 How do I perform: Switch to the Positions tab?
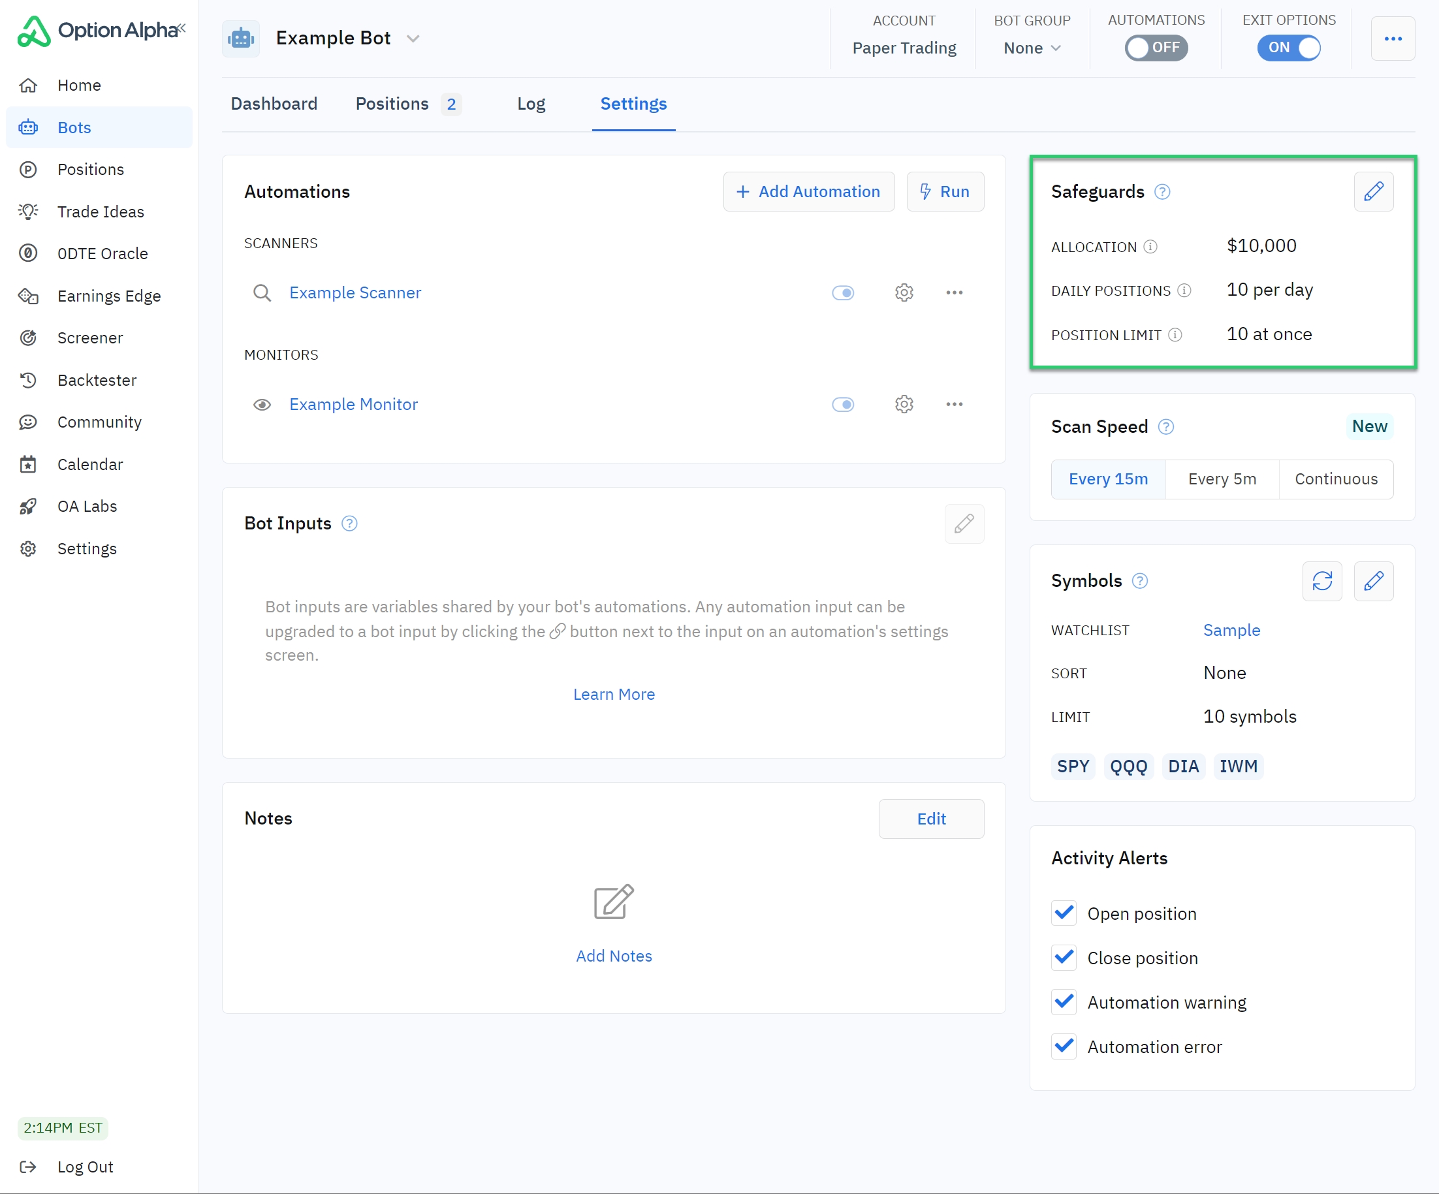click(x=392, y=104)
